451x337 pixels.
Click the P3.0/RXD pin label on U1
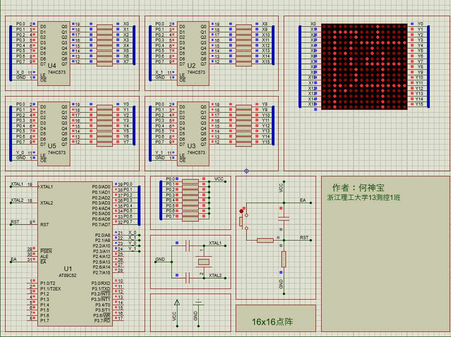pos(101,283)
